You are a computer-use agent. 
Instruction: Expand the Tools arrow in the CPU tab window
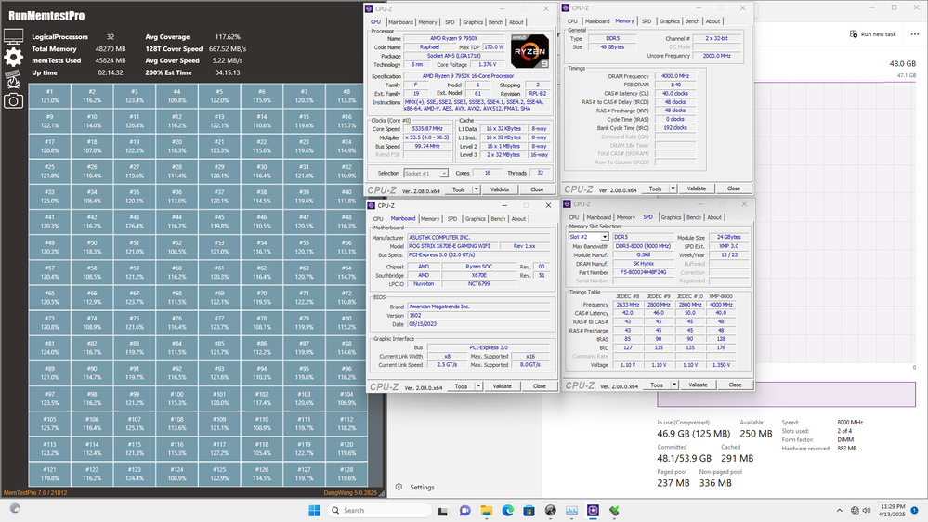[x=477, y=189]
